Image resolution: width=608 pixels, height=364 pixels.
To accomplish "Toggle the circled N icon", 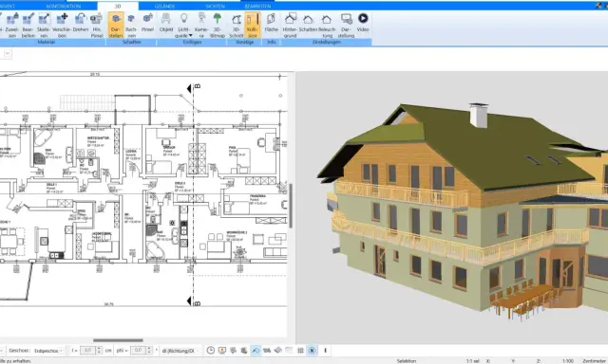I will [x=313, y=351].
